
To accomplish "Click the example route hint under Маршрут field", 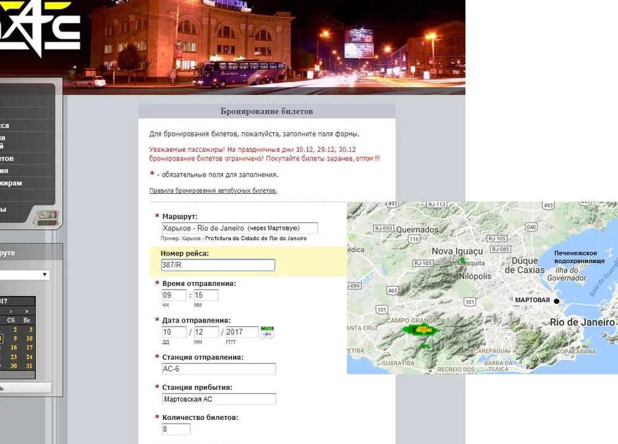I will point(234,238).
